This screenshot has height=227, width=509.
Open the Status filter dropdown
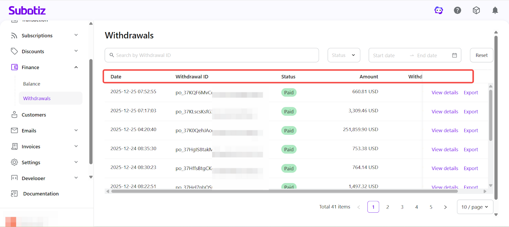click(344, 55)
